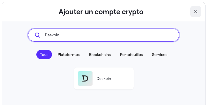207x105 pixels.
Task: Switch to the Plateformes tab
Action: (x=69, y=55)
